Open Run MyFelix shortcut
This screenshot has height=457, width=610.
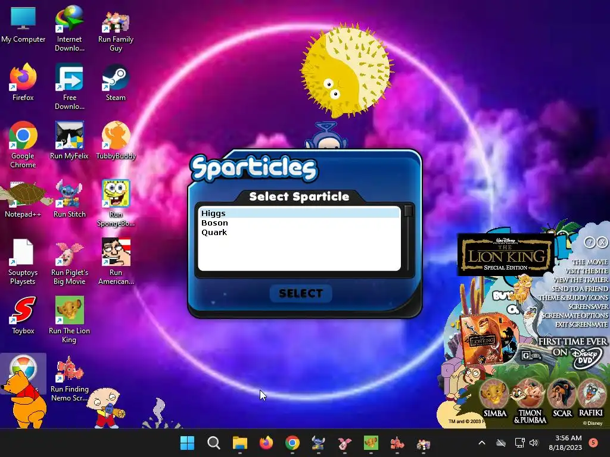[69, 140]
